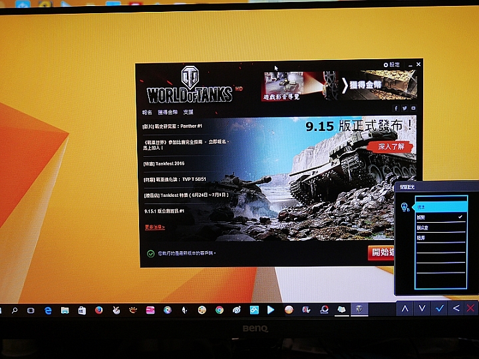Click the green check status icon
Screen dimensions: 479x359
tap(150, 253)
